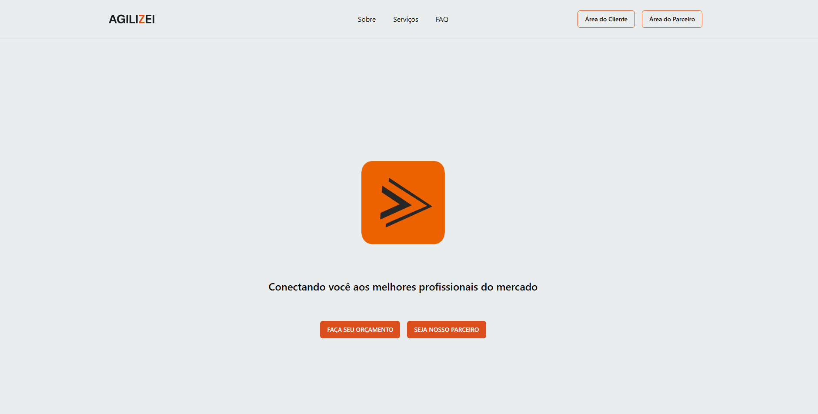
Task: Click the orange Z in the AGILIZEI logo
Action: click(141, 19)
